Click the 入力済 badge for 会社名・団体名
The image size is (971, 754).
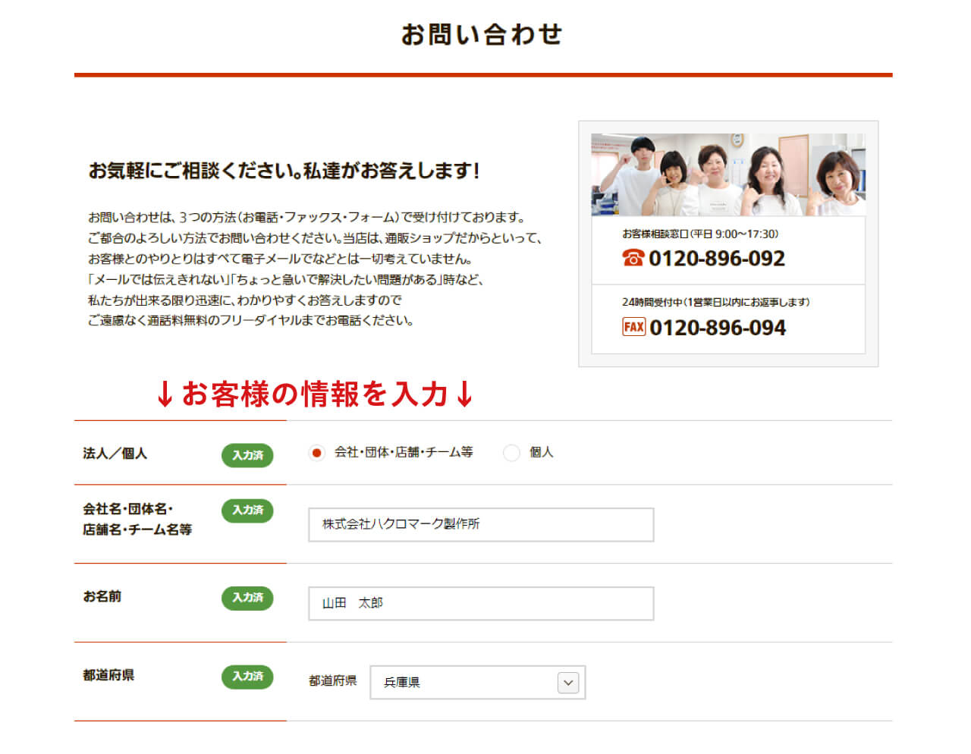tap(247, 511)
